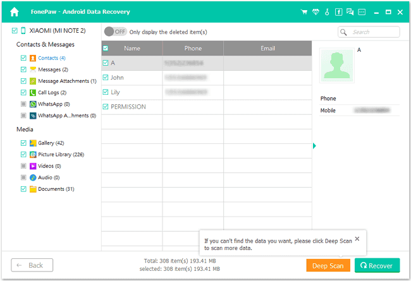Uncheck the Picture Library checkbox

[x=23, y=155]
